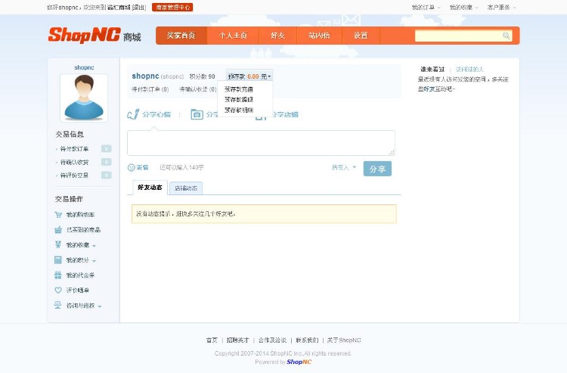
Task: Open the 客户服务 dropdown in top bar
Action: click(x=502, y=7)
